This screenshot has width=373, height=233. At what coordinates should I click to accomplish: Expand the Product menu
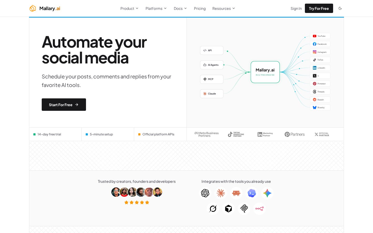pyautogui.click(x=129, y=9)
